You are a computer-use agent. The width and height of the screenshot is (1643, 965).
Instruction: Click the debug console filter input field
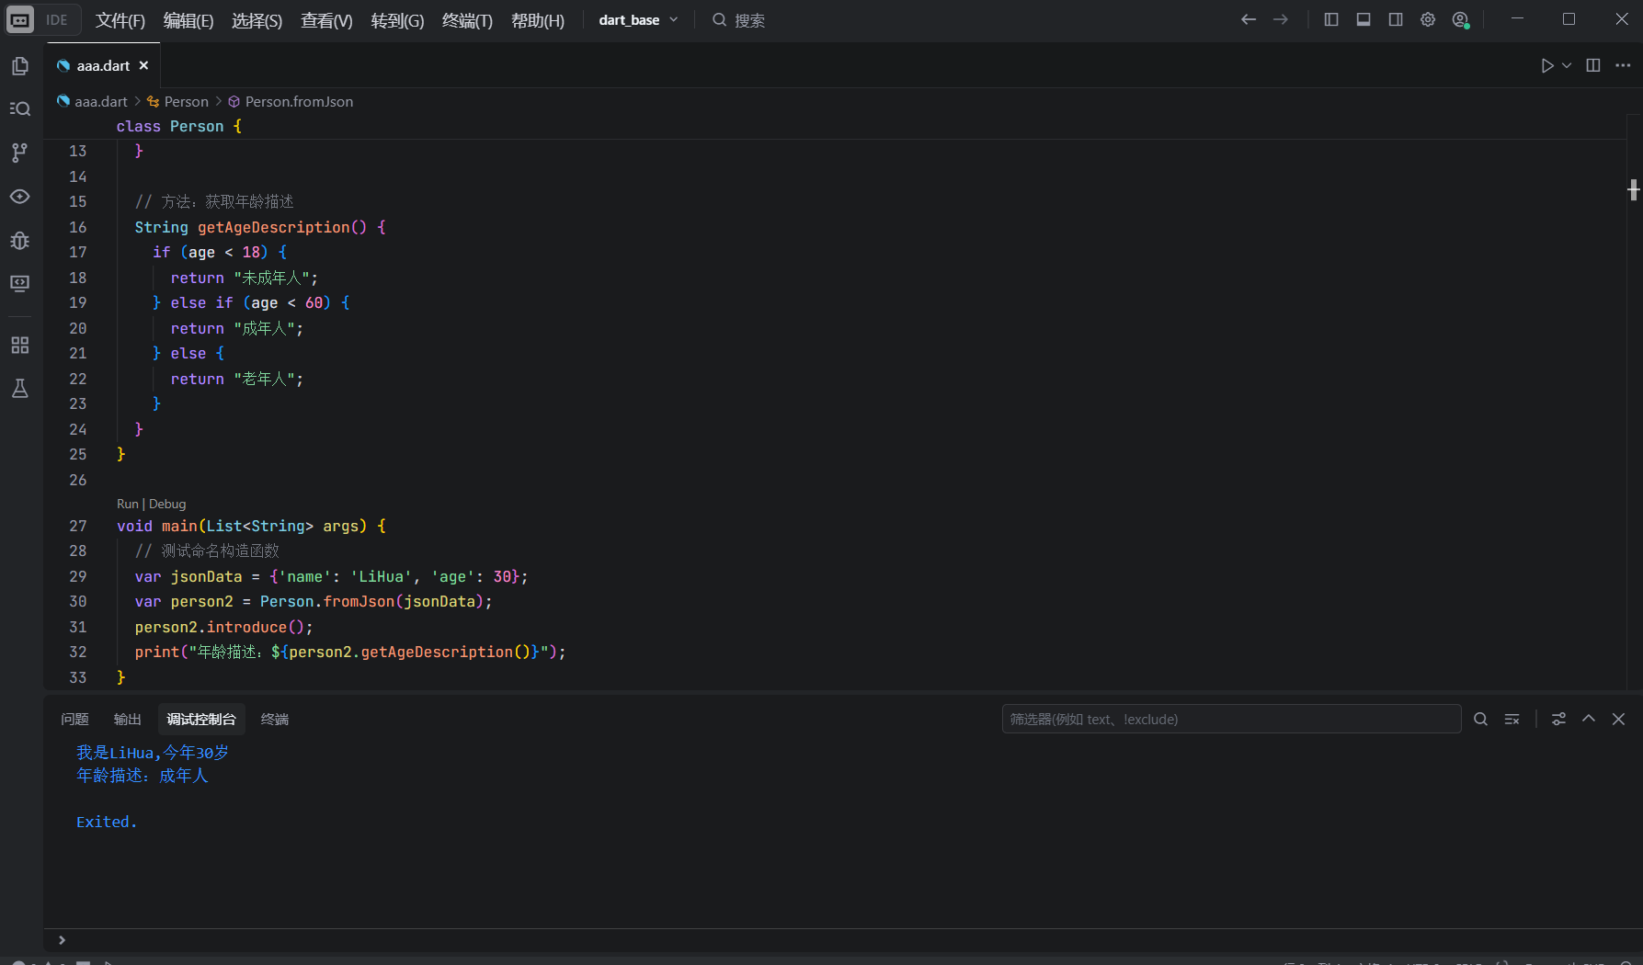pyautogui.click(x=1231, y=719)
